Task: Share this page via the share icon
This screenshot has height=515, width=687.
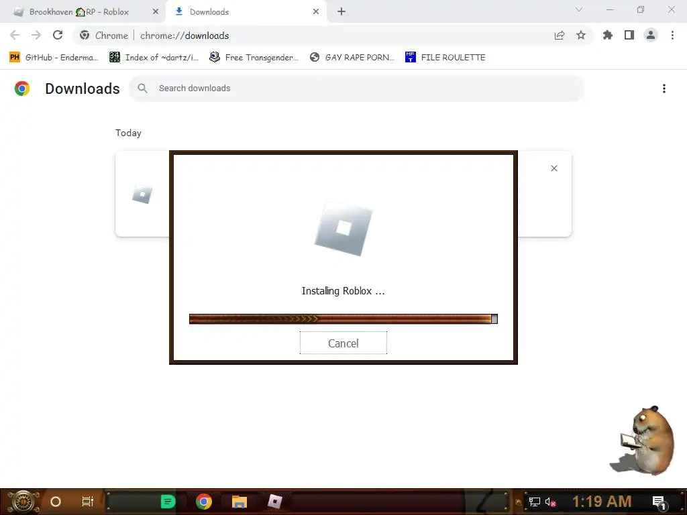Action: (560, 36)
